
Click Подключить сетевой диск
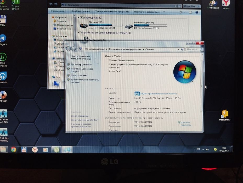(146, 12)
